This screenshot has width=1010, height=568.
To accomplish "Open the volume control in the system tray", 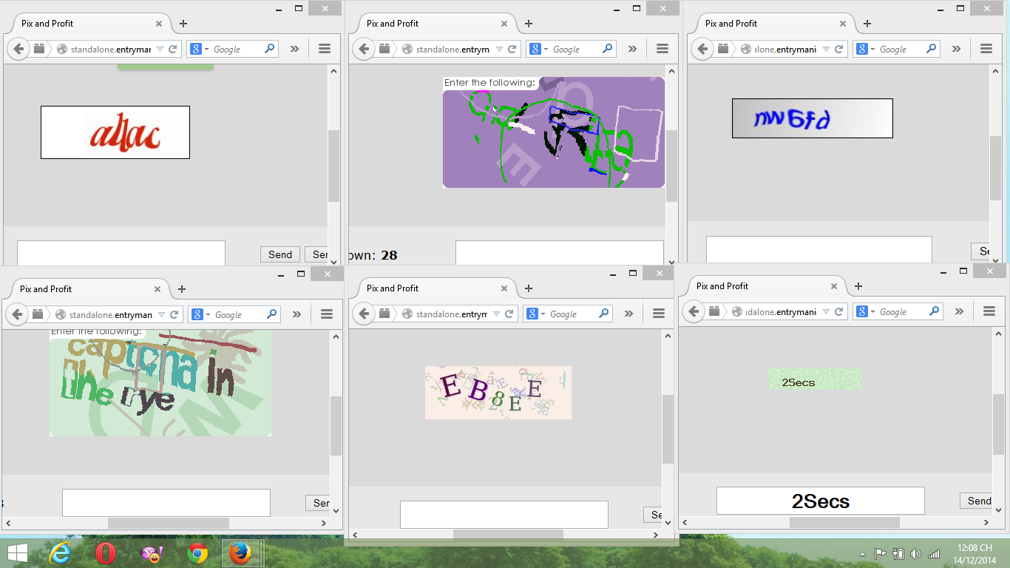I will (915, 553).
